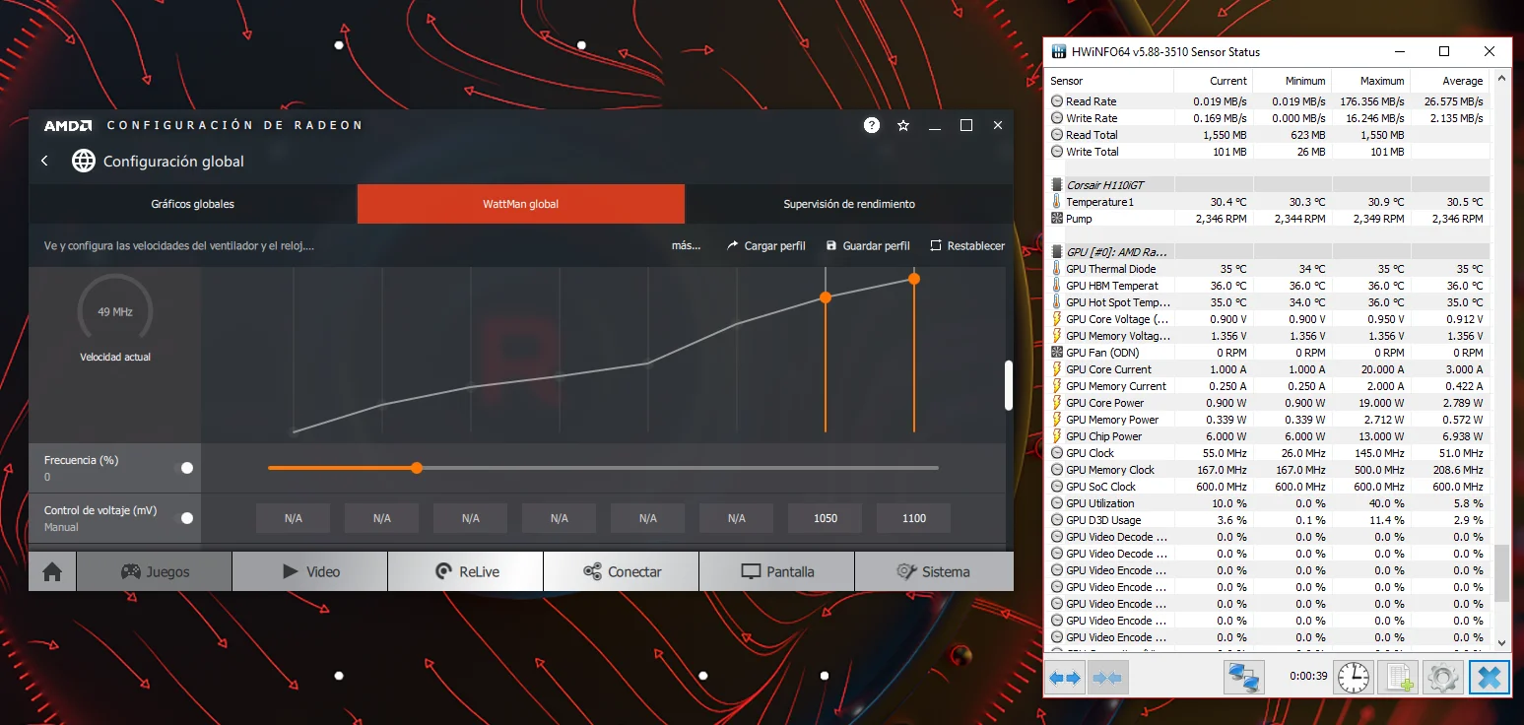Viewport: 1524px width, 725px height.
Task: Click the HWiNFO clock reset timer icon
Action: 1354,678
